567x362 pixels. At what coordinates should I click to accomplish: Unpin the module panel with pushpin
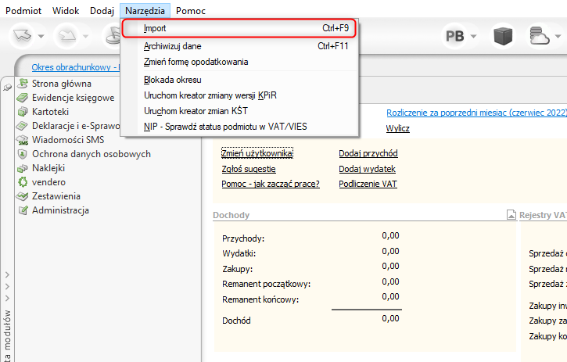(x=7, y=84)
